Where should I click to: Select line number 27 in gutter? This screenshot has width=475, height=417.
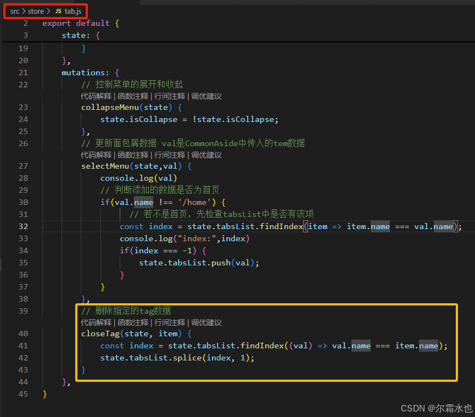pyautogui.click(x=23, y=166)
